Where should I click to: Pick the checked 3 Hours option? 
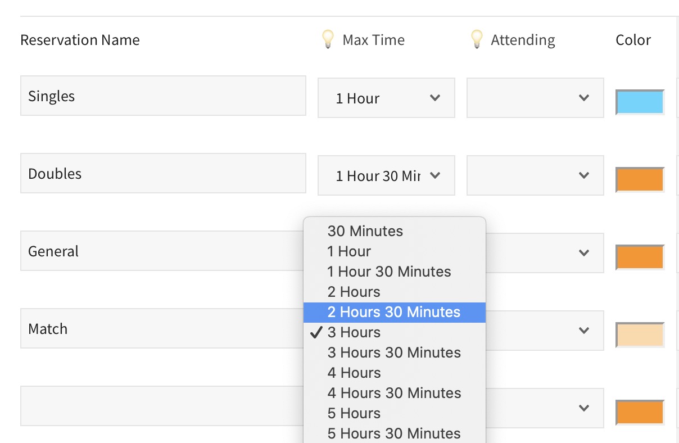(354, 332)
